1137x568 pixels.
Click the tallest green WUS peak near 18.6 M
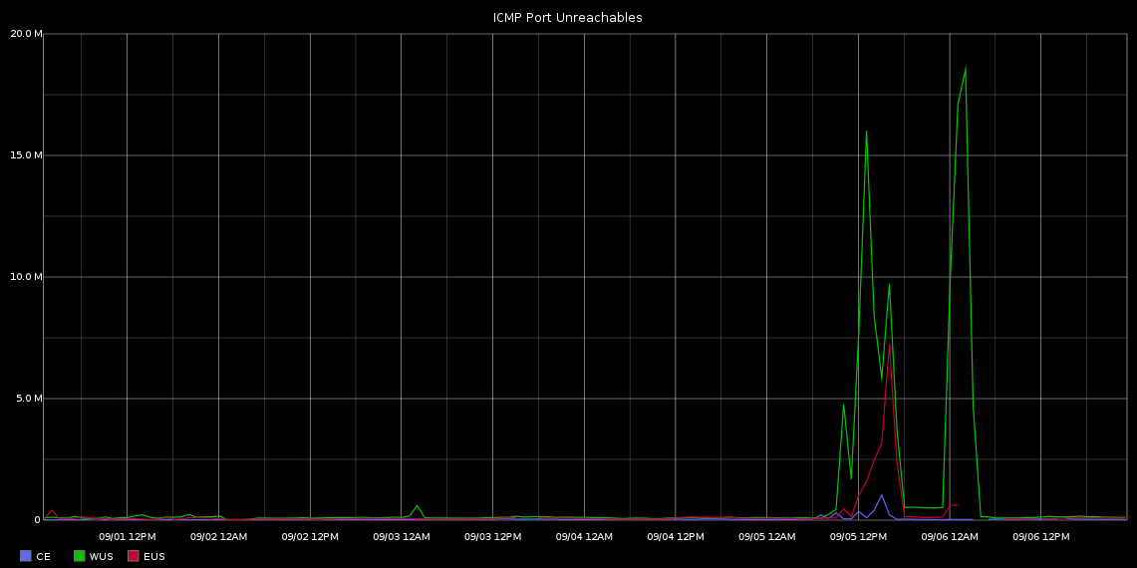coord(966,68)
